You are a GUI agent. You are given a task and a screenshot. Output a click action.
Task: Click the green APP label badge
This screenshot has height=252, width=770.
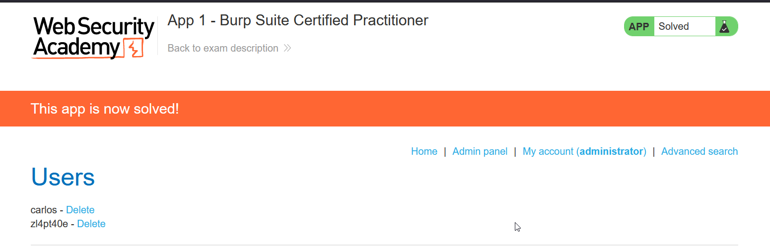pyautogui.click(x=639, y=27)
